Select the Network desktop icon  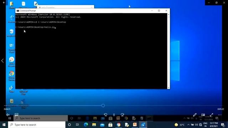pyautogui.click(x=11, y=19)
